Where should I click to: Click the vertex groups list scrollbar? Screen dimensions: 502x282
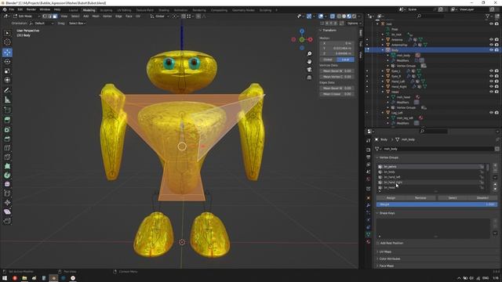pos(488,168)
